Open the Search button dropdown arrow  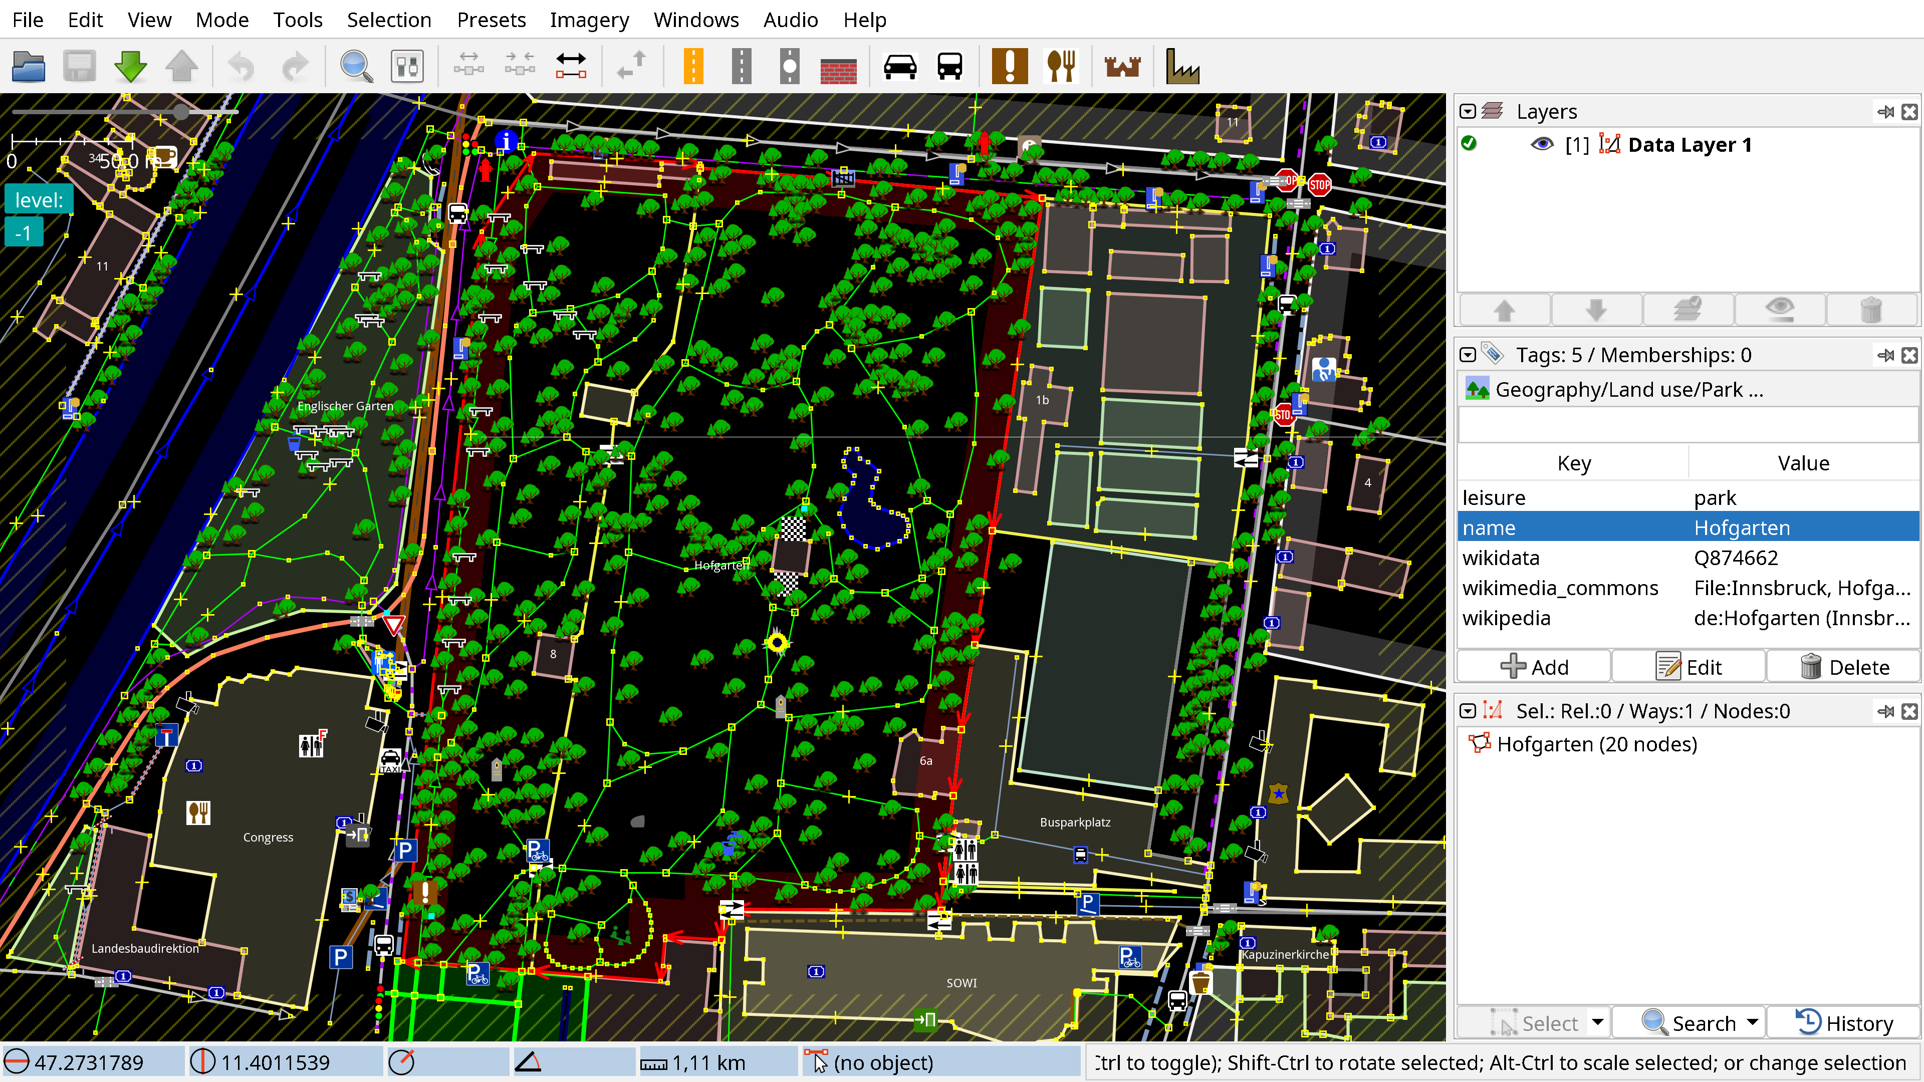tap(1752, 1022)
